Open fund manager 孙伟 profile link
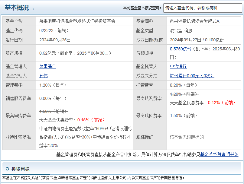The height and width of the screenshot is (184, 244). 44,76
